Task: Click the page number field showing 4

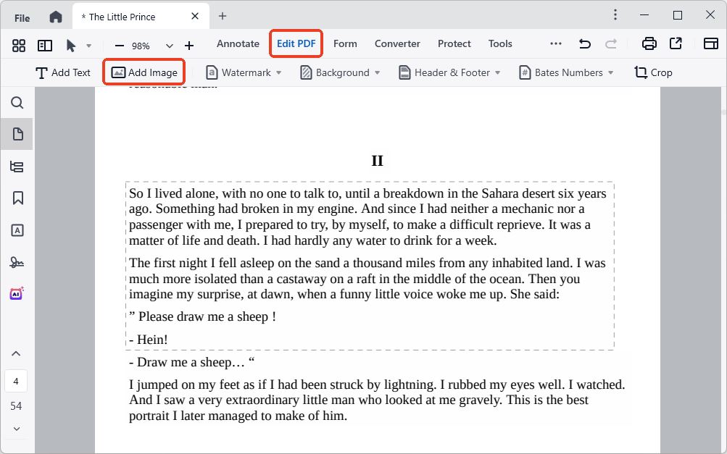Action: tap(16, 381)
